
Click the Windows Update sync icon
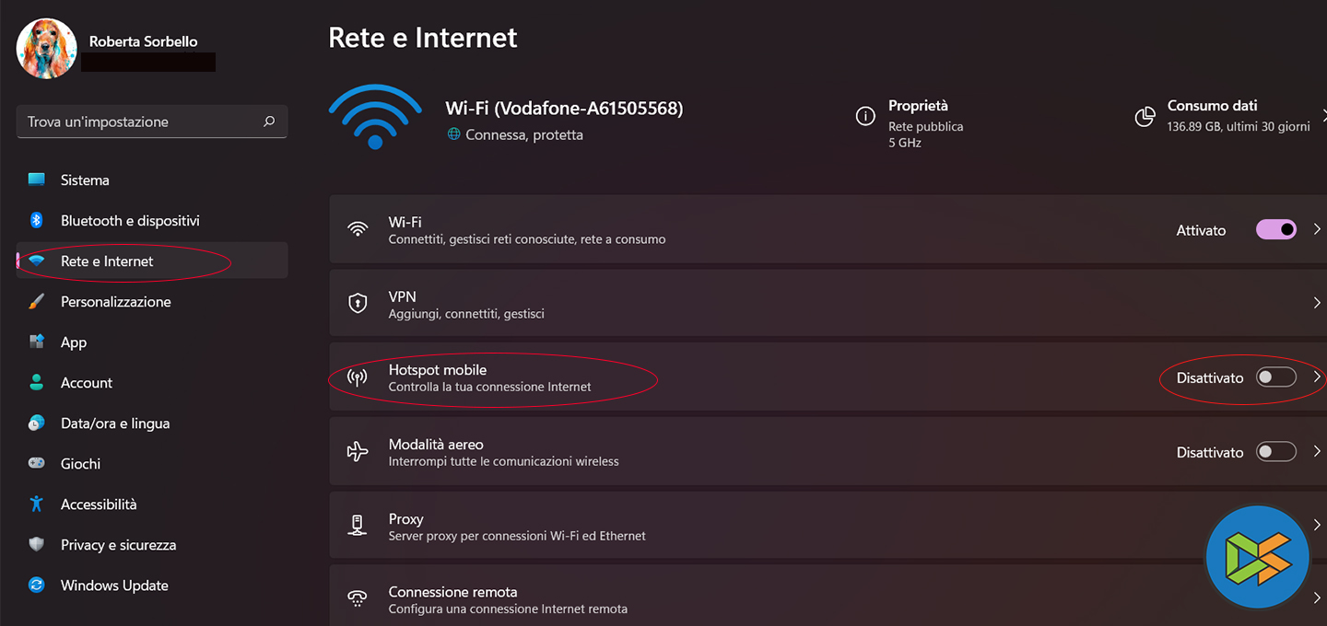37,585
